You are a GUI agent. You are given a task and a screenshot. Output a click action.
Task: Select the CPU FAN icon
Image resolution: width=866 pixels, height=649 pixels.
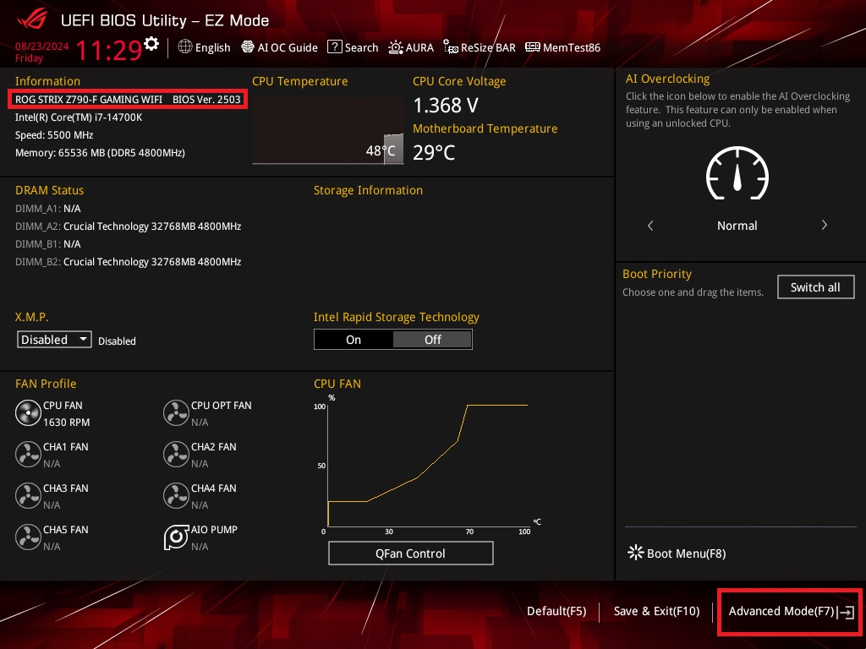pos(28,412)
